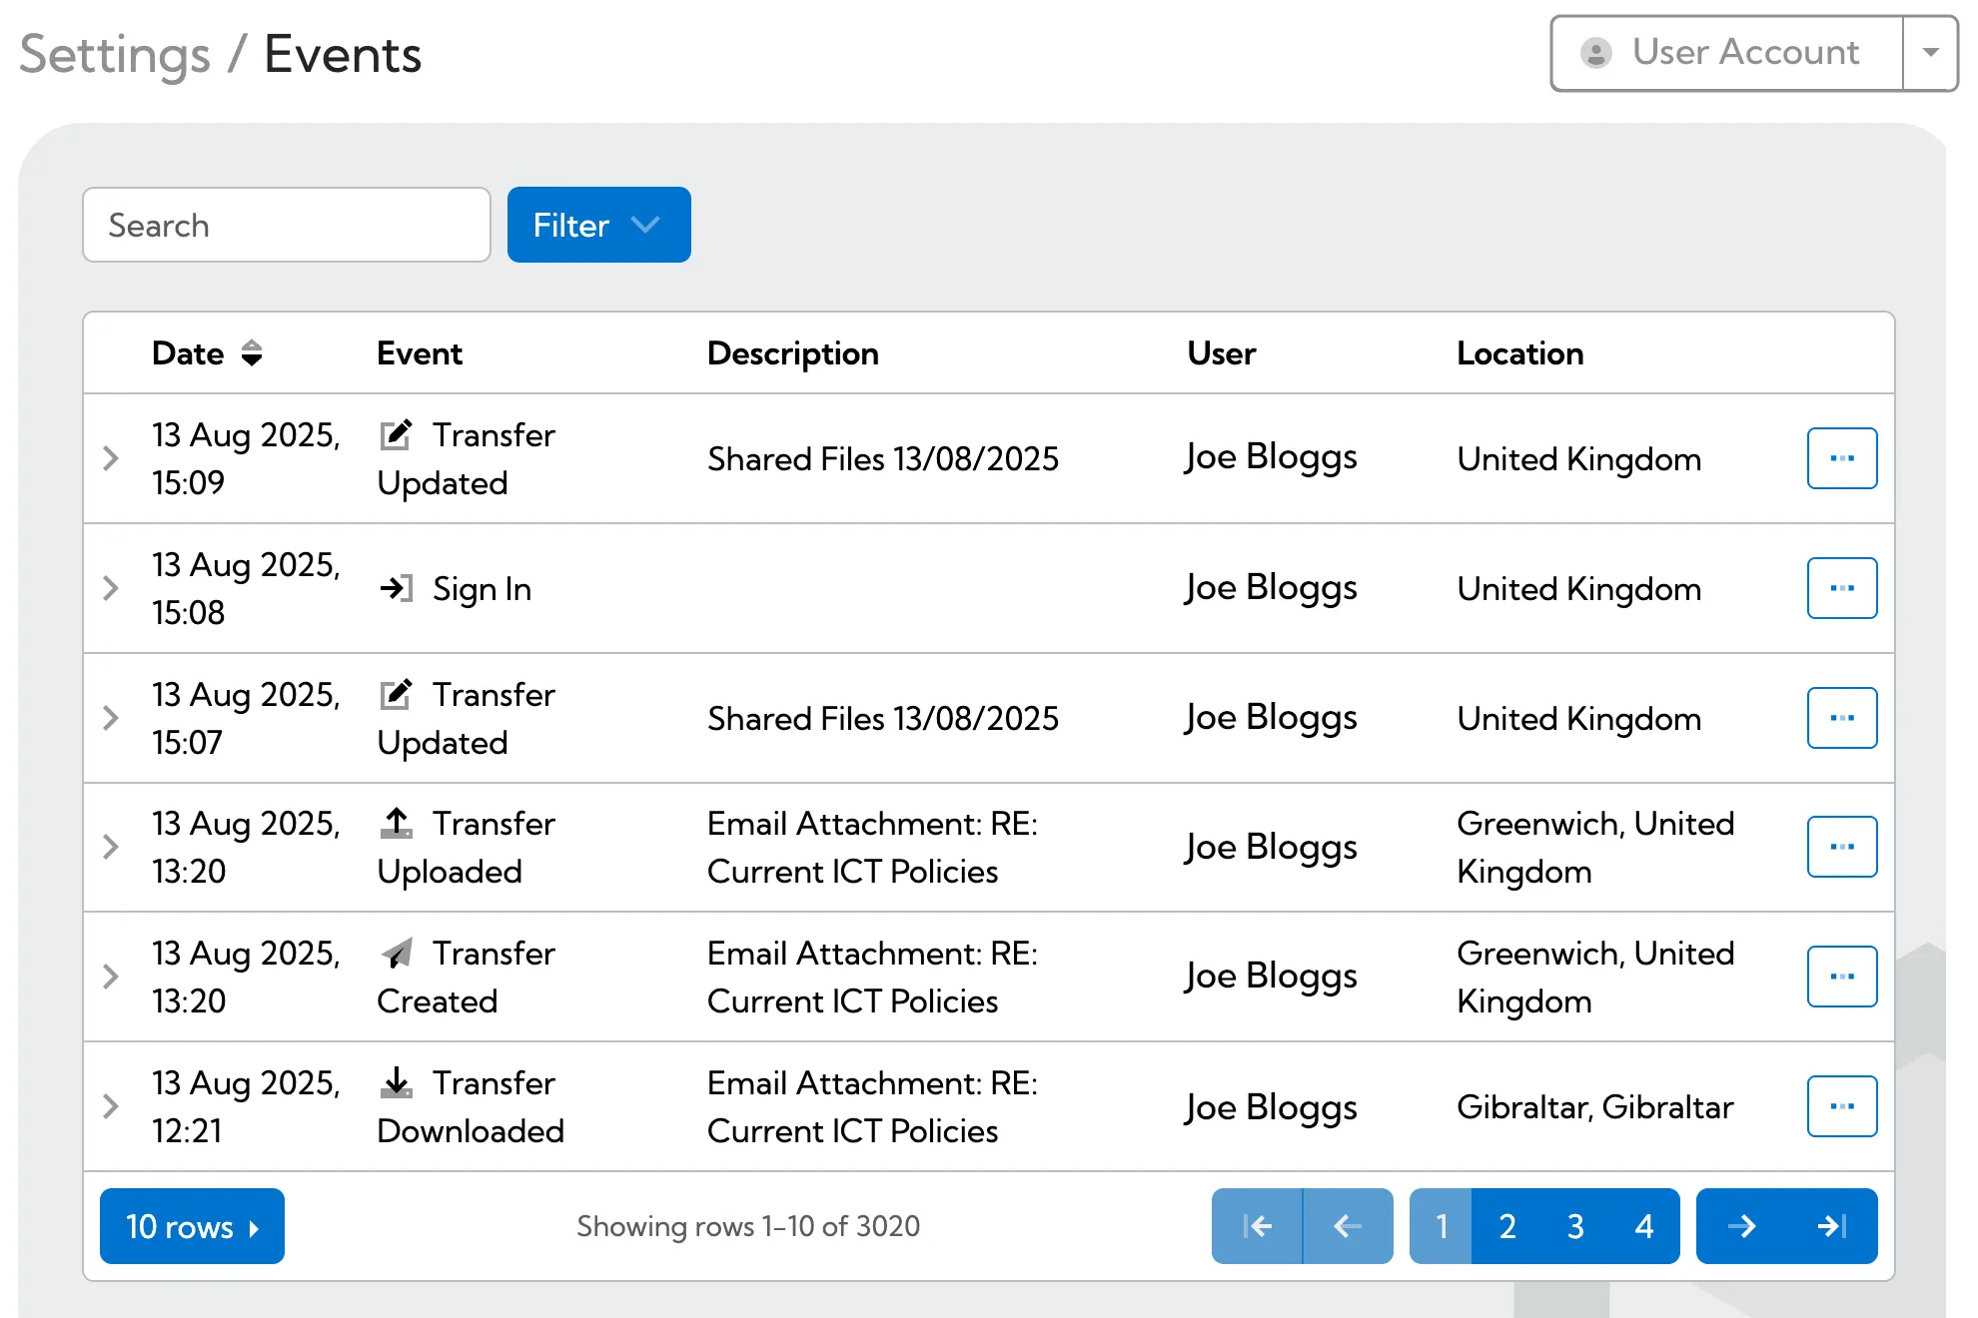Image resolution: width=1978 pixels, height=1318 pixels.
Task: Click the Transfer Created paper plane icon
Action: [397, 954]
